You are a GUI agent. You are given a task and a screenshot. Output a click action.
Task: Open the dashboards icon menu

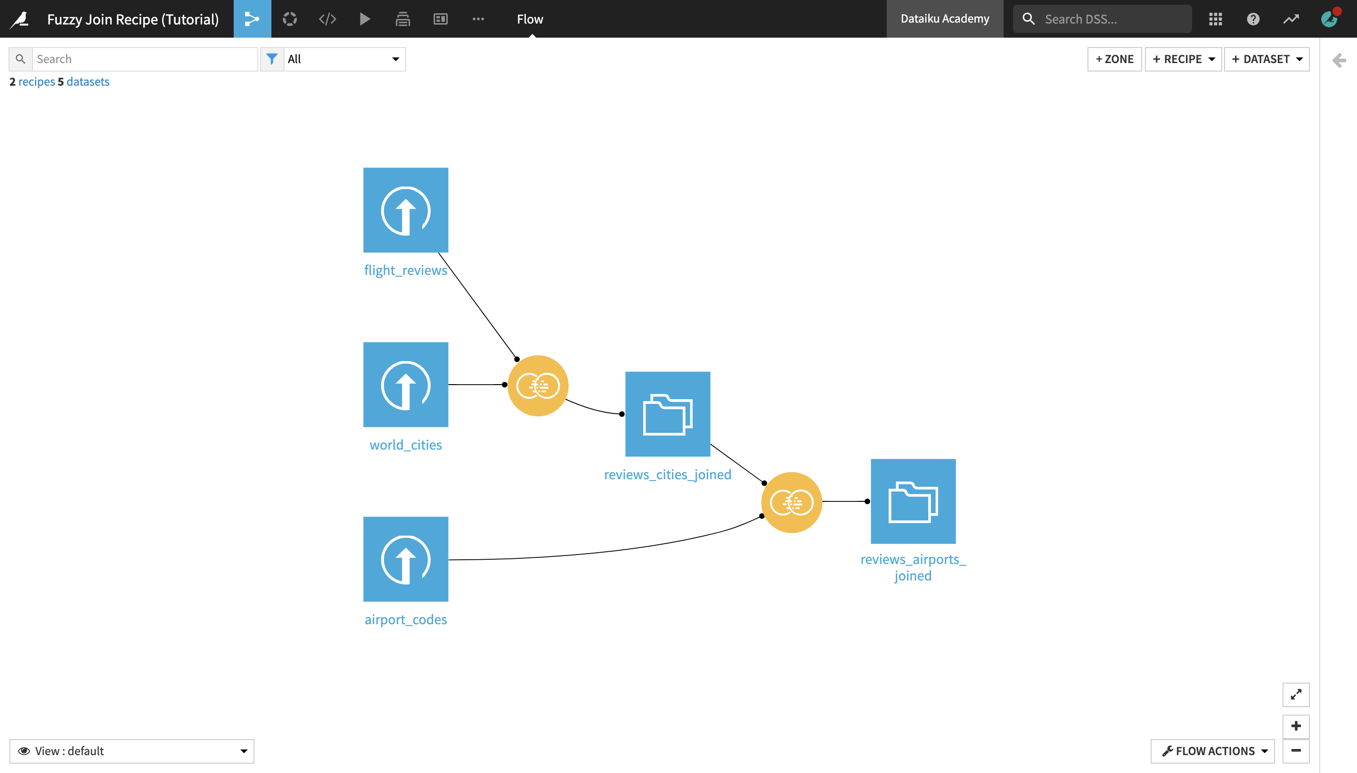441,19
